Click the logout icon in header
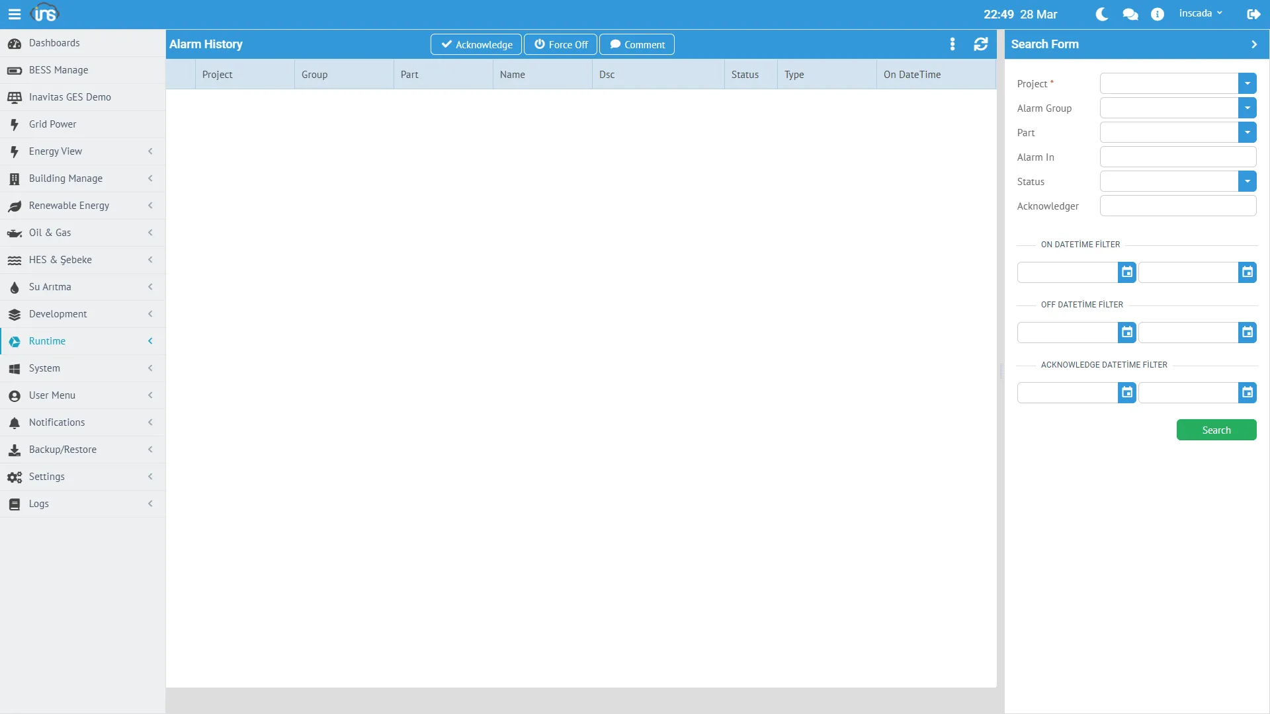This screenshot has width=1270, height=714. [1253, 15]
